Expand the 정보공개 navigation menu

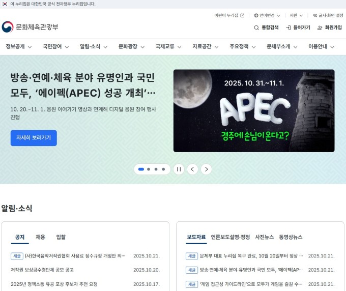coord(18,47)
